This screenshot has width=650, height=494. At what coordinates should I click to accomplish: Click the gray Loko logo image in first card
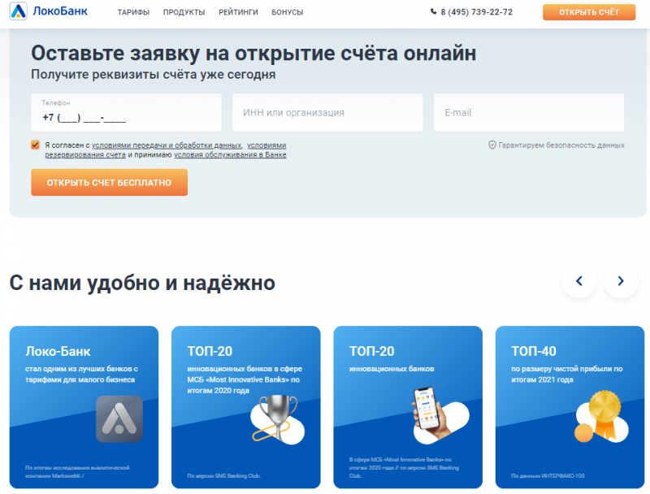[x=119, y=418]
